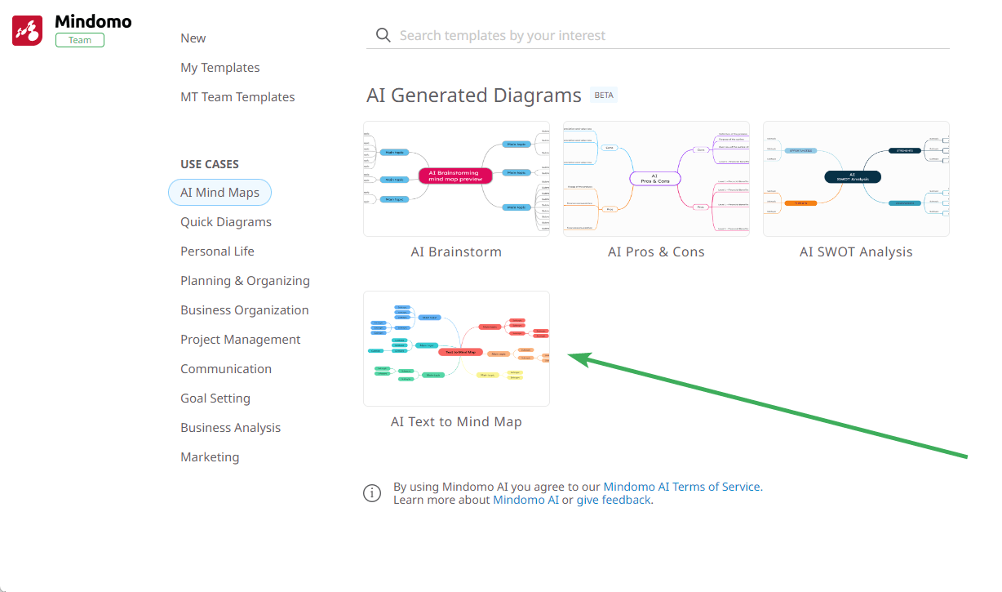This screenshot has width=1002, height=592.
Task: Click the AI Pros & Cons caption
Action: [x=656, y=252]
